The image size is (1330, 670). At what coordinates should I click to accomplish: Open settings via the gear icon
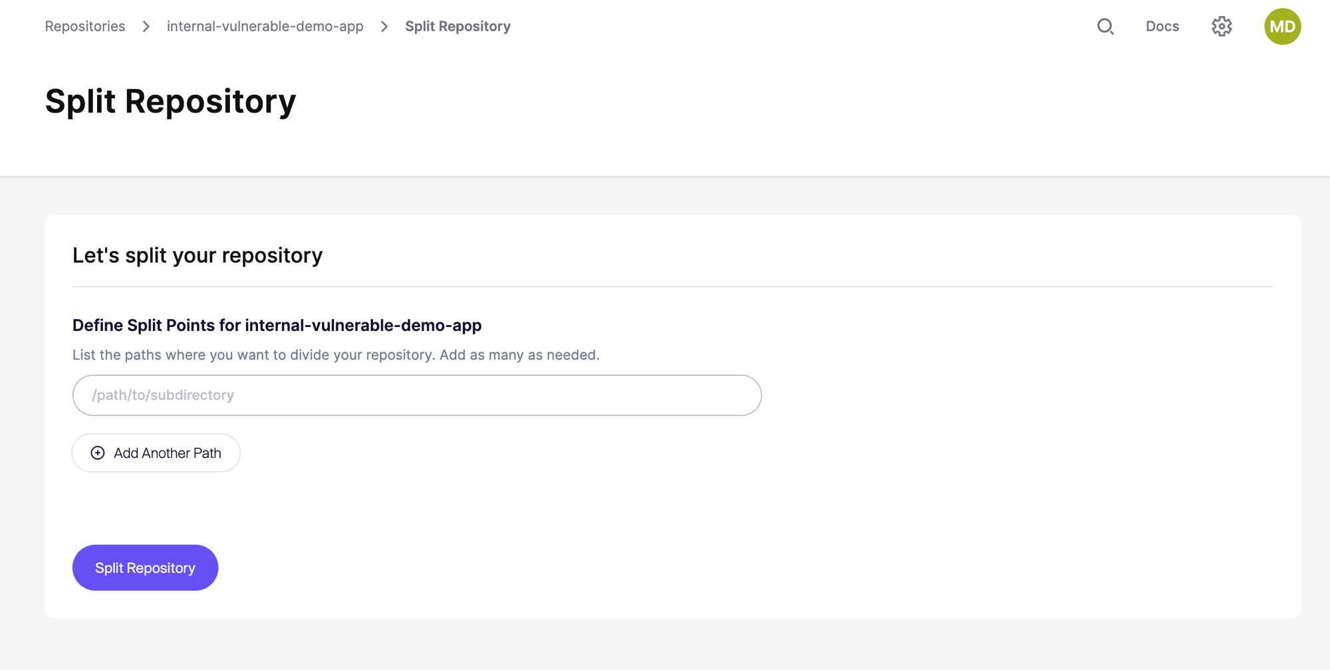point(1222,27)
